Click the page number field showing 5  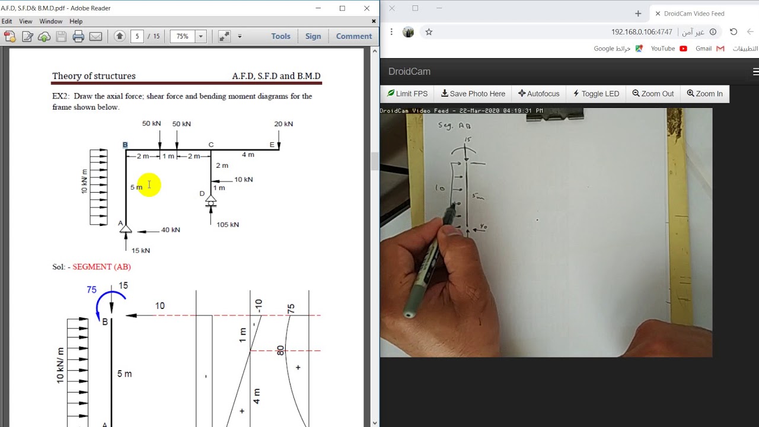click(x=137, y=36)
